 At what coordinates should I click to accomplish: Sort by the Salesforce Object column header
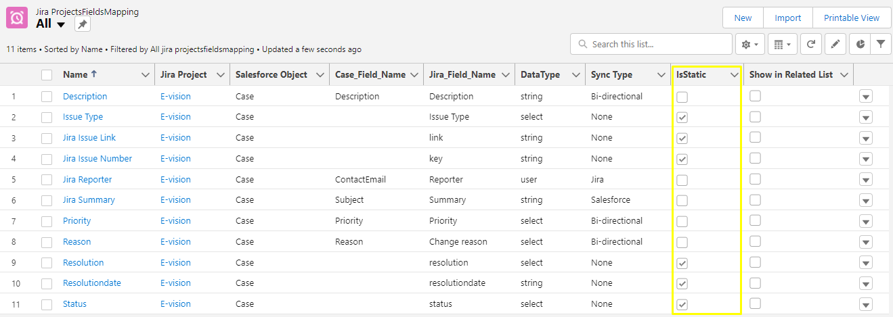(x=271, y=75)
